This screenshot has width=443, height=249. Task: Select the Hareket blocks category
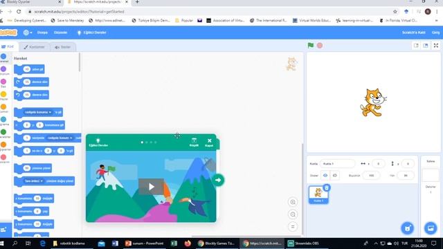3,58
